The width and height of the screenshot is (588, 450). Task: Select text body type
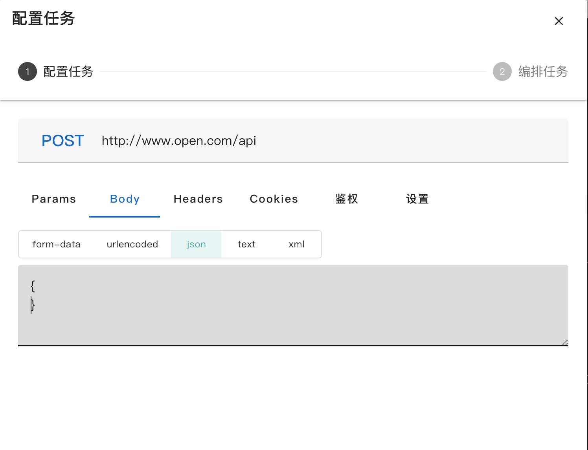pos(246,244)
